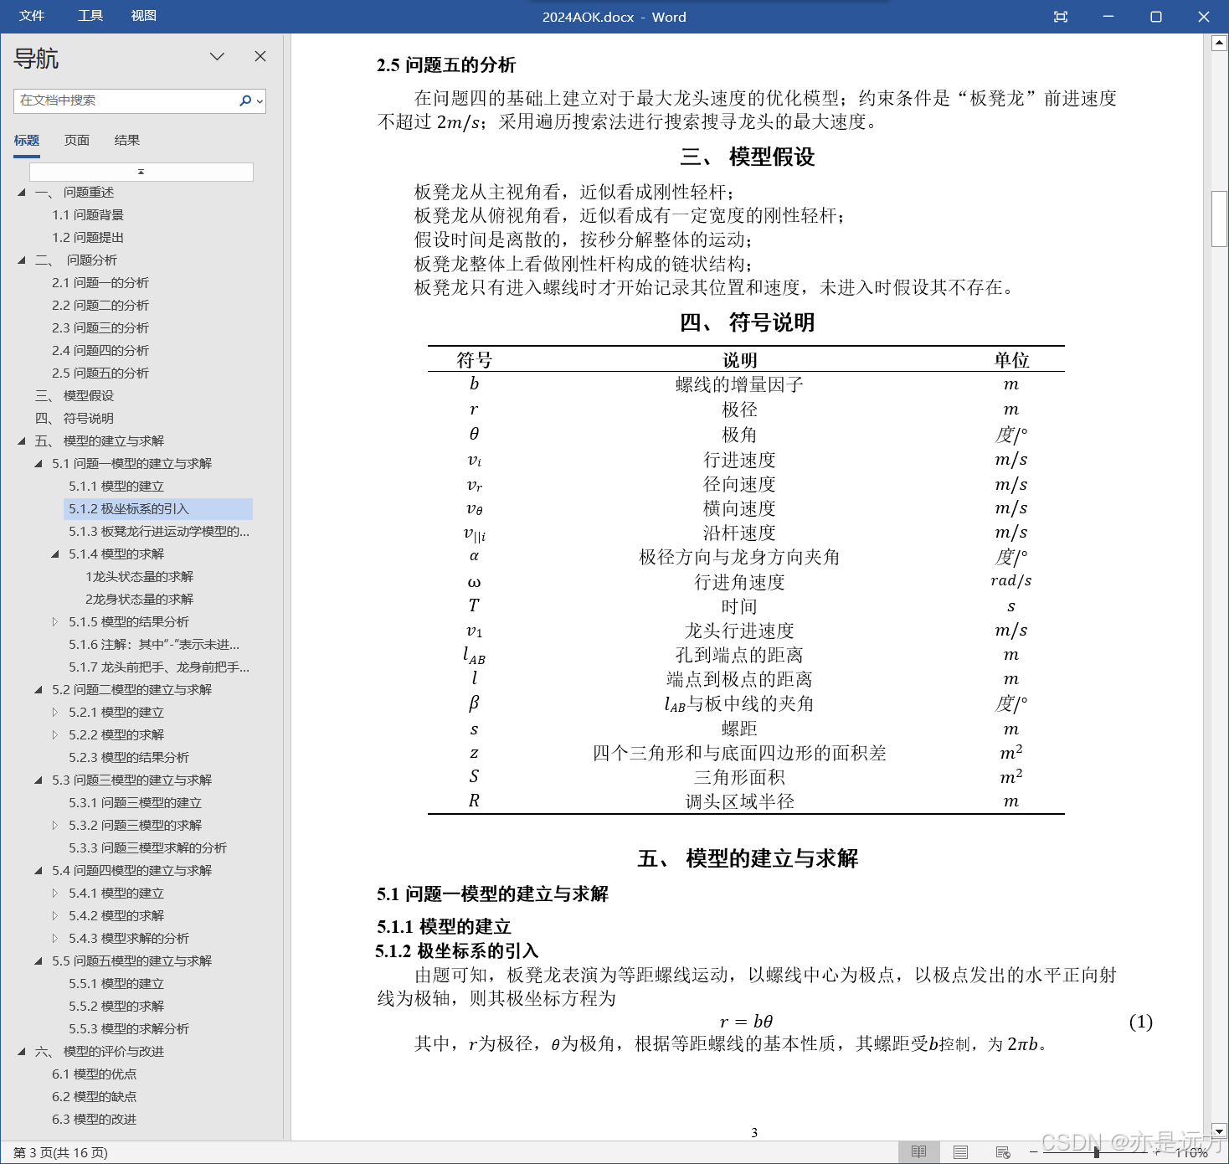This screenshot has height=1164, width=1229.
Task: Collapse 5.1.4 模型的求解 heading
Action: click(x=55, y=554)
